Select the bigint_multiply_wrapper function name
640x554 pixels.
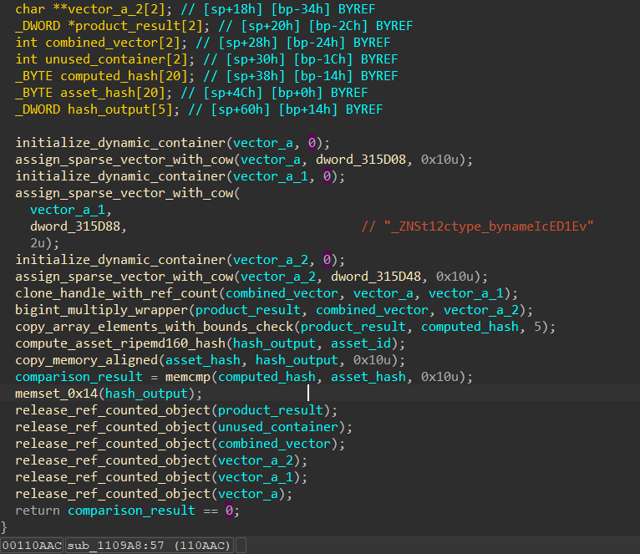point(102,310)
